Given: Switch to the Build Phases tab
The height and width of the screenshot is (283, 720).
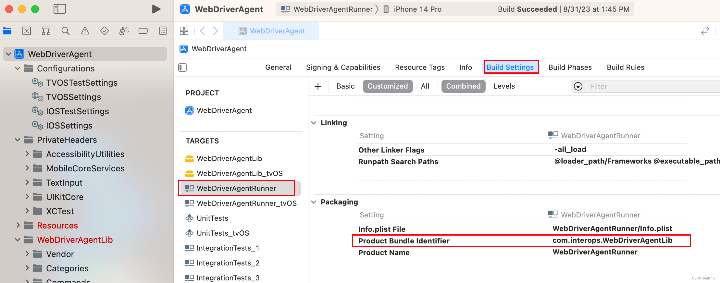Looking at the screenshot, I should coord(570,67).
